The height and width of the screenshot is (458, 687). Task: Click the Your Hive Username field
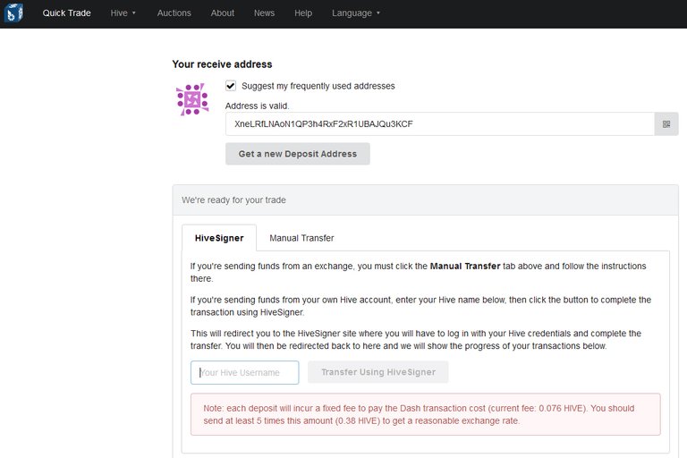[245, 372]
